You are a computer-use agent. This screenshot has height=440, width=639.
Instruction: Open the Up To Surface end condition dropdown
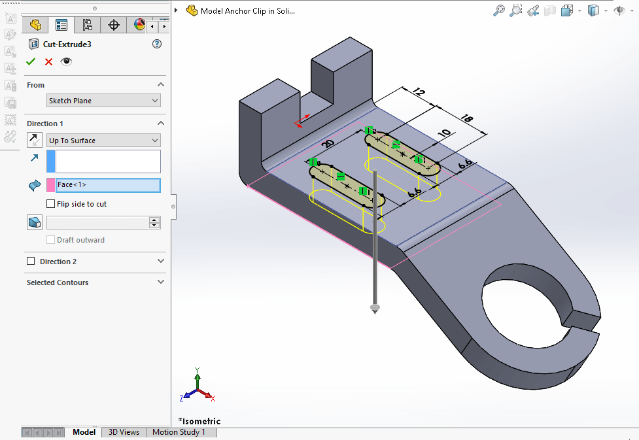coord(103,140)
